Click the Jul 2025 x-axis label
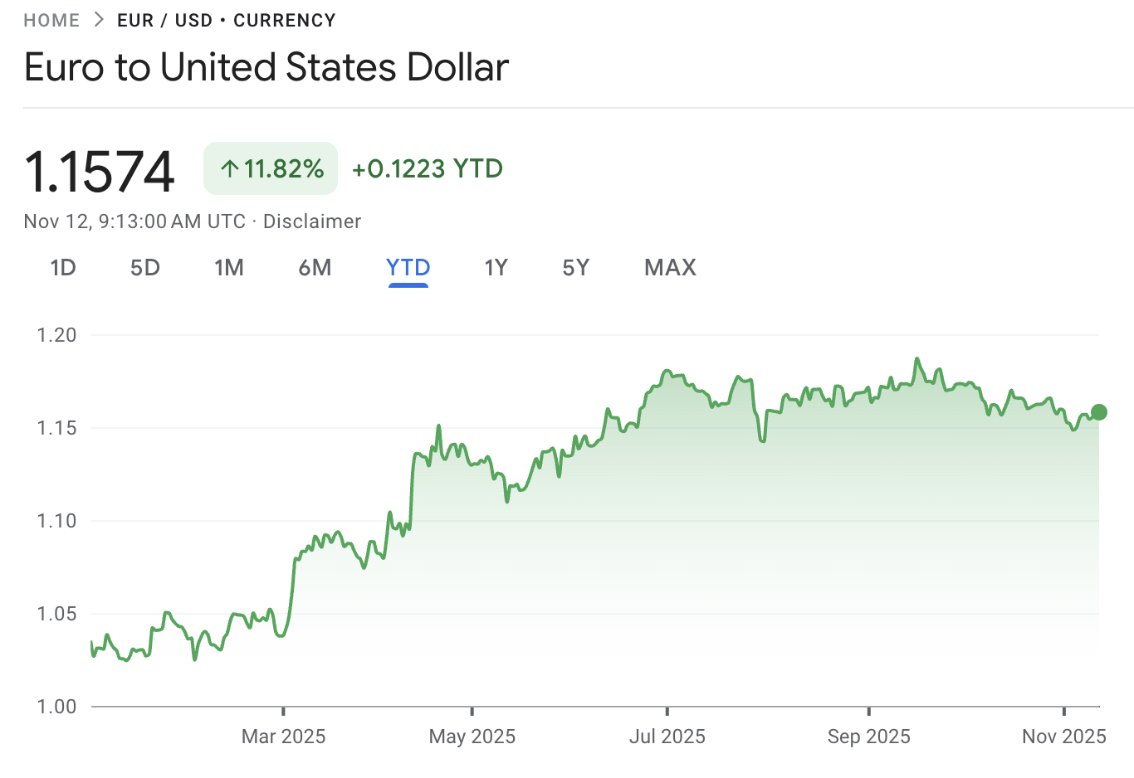This screenshot has height=778, width=1134. (x=667, y=737)
